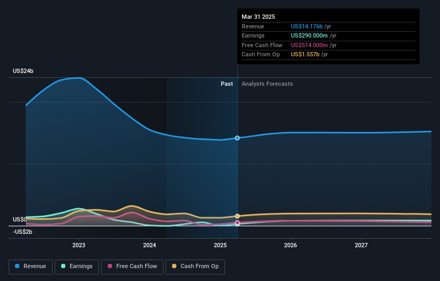
Task: Click the 2025 x-axis label
Action: [x=220, y=246]
